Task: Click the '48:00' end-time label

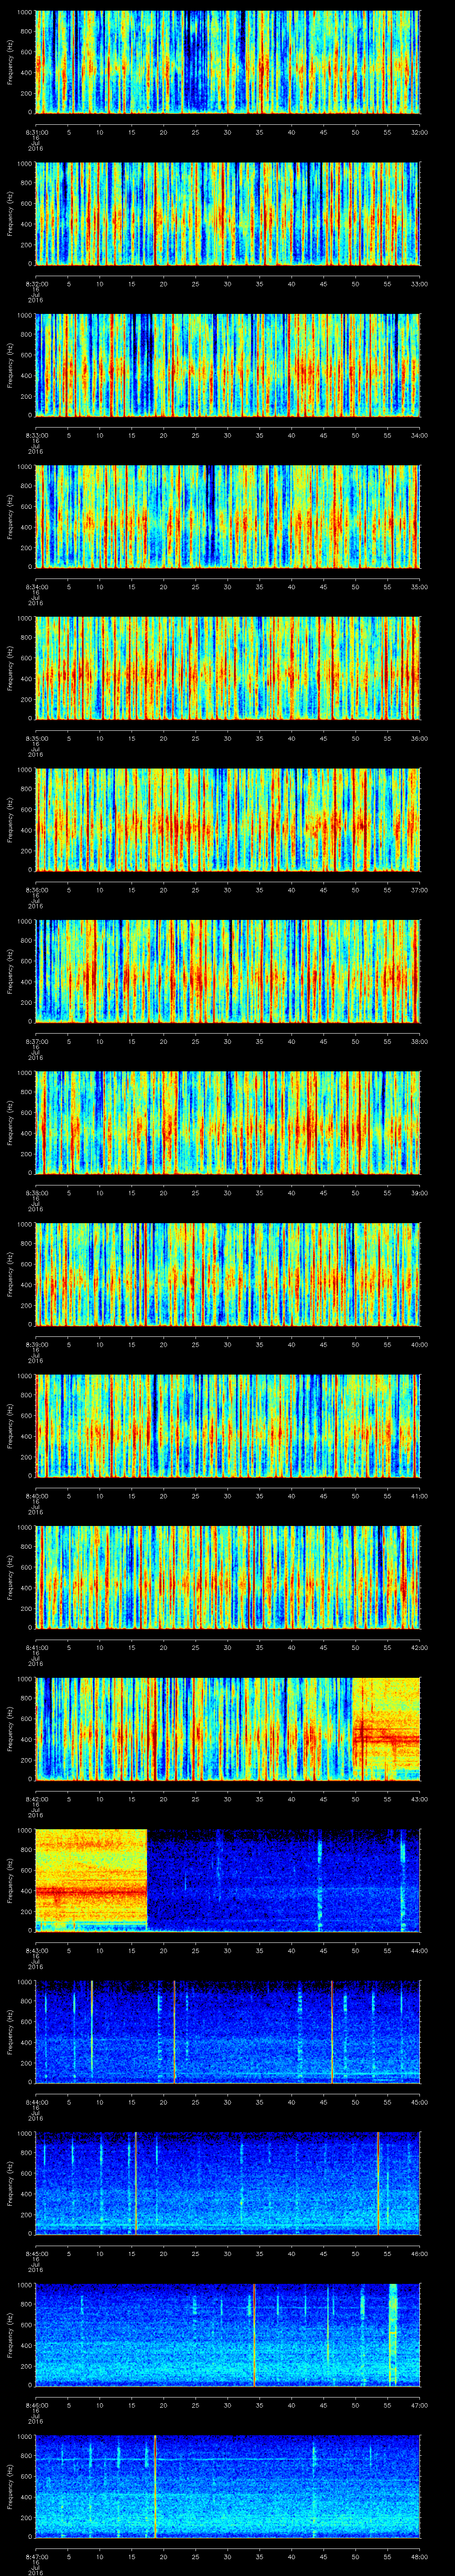Action: click(419, 2556)
